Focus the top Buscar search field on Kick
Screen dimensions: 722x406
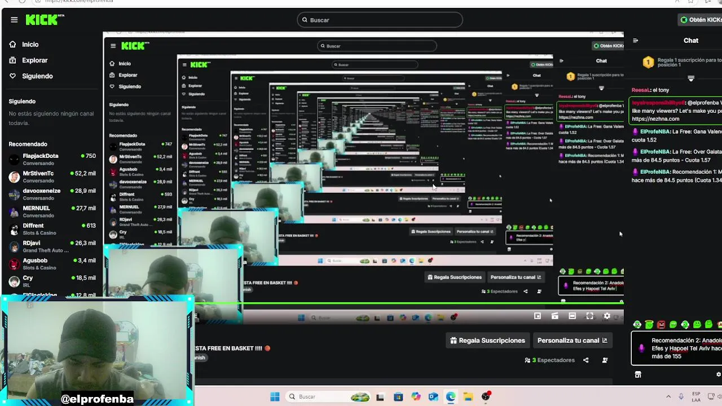point(380,20)
